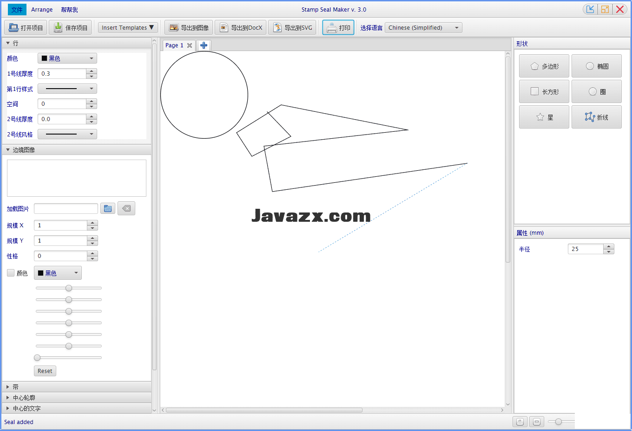Click the 打开项目 open project button
This screenshot has width=632, height=431.
26,28
